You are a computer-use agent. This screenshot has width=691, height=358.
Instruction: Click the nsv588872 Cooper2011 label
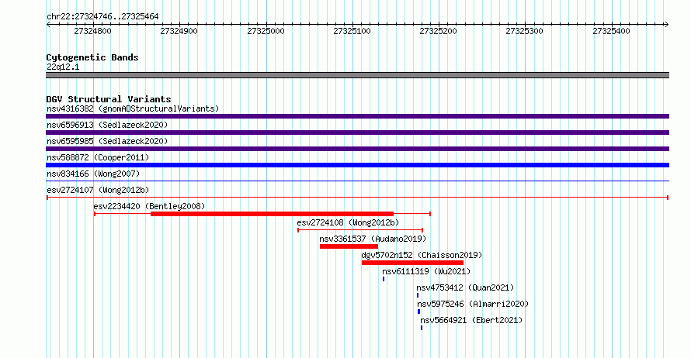[98, 157]
